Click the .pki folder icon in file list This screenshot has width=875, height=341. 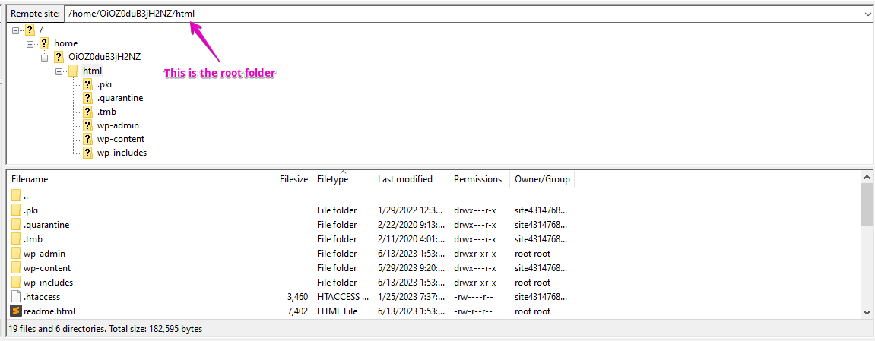click(16, 210)
